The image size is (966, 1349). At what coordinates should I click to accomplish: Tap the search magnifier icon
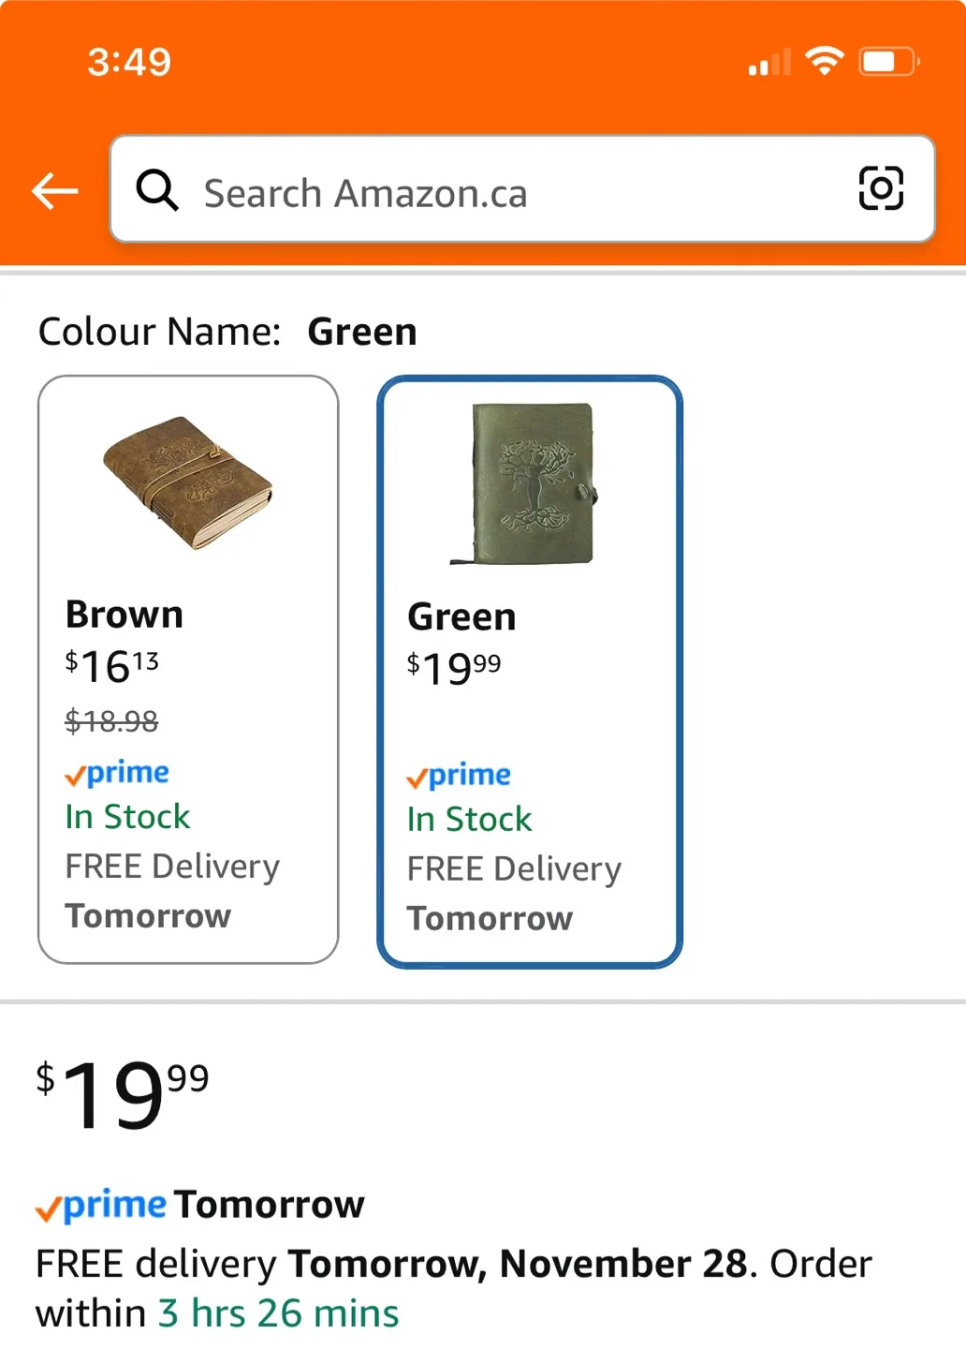(157, 190)
